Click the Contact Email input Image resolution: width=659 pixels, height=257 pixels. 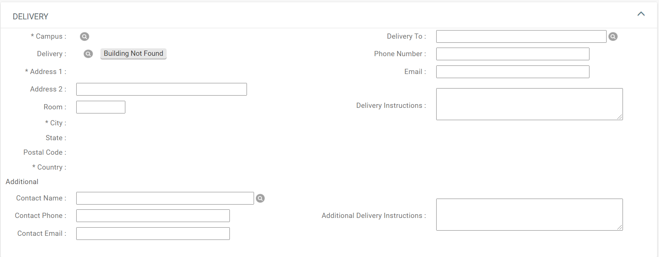[x=153, y=234]
